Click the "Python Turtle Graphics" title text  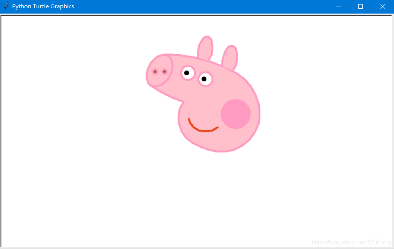[x=43, y=6]
